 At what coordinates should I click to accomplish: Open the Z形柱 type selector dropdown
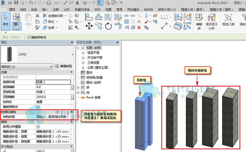pyautogui.click(x=72, y=54)
